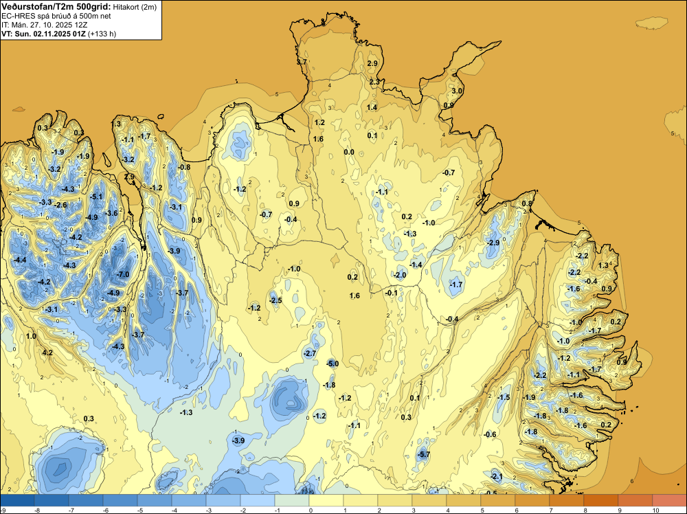Click legend color swatch between -1 and 0

[x=292, y=500]
